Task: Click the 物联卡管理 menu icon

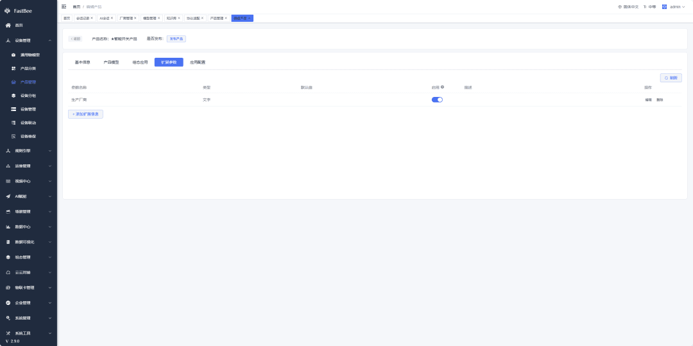Action: point(8,288)
